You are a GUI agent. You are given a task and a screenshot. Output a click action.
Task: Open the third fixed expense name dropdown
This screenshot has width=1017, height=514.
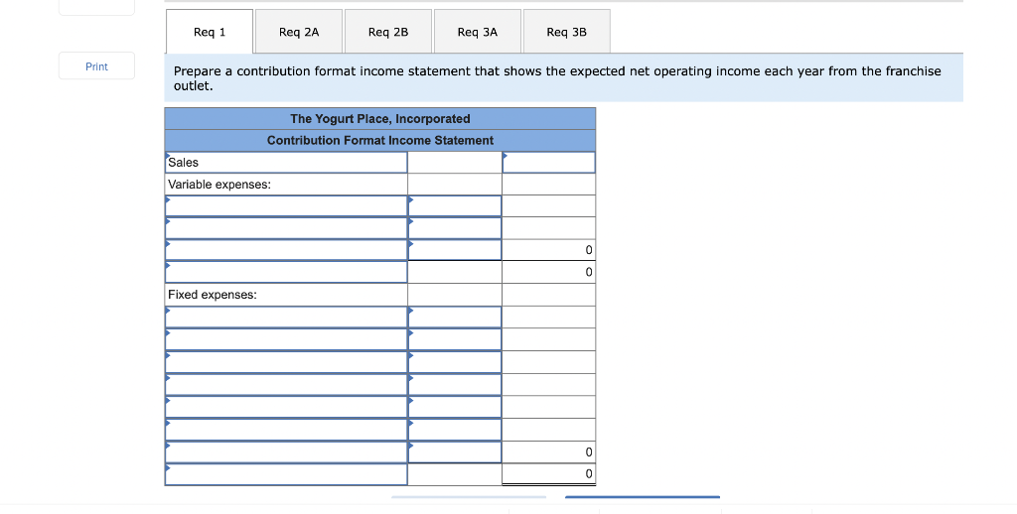point(286,361)
